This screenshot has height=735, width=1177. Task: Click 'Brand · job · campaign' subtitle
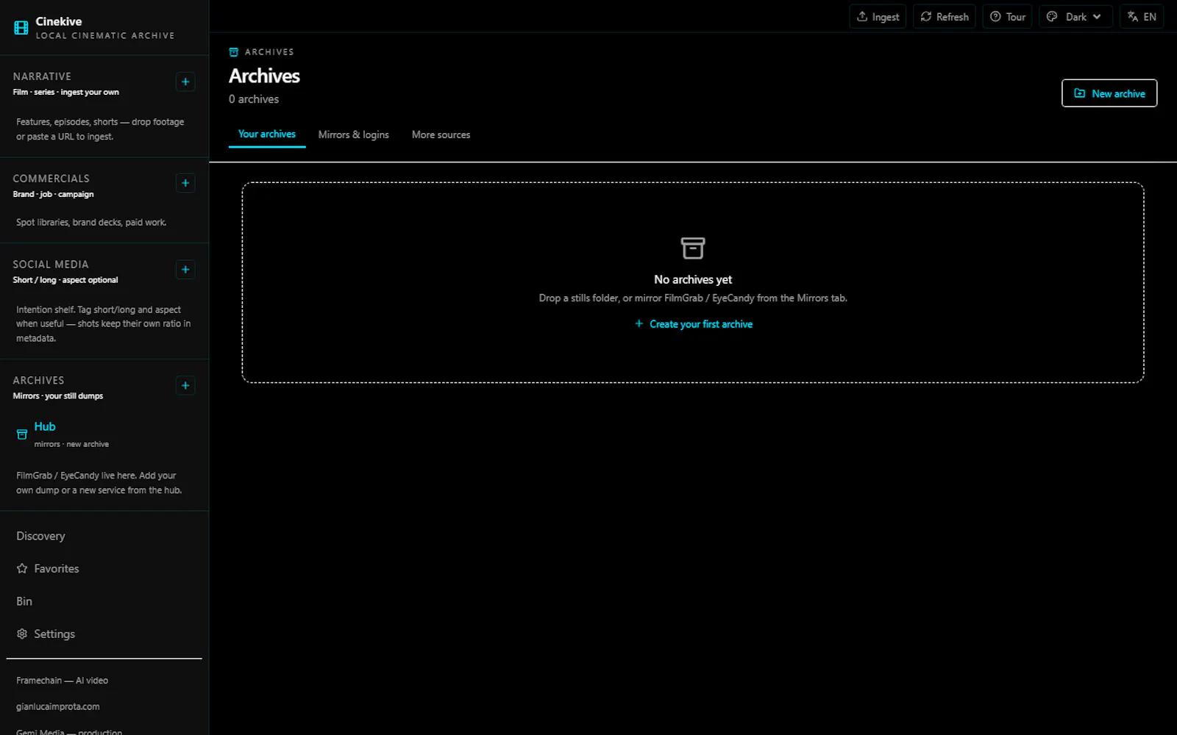coord(53,194)
